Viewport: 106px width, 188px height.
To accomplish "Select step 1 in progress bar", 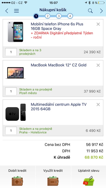I will tap(36, 16).
